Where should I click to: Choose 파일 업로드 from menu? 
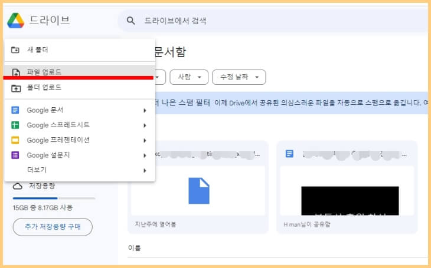point(80,72)
